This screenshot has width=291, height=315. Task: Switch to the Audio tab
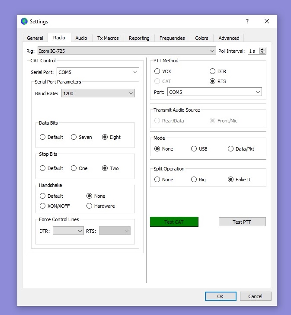(81, 38)
